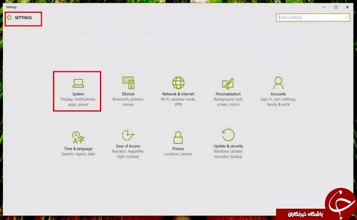357x220 pixels.
Task: Click 'Background, lock screen, colors' description
Action: [x=228, y=102]
